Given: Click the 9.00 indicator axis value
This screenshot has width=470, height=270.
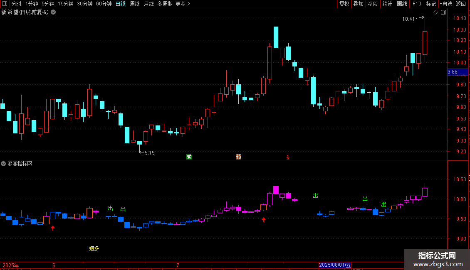Looking at the screenshot, I should [461, 238].
